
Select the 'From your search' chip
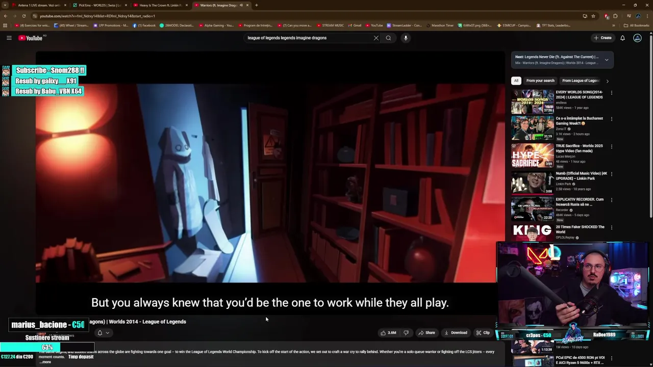(540, 81)
